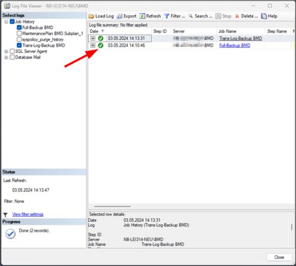
Task: Expand the 14:13:31 log row
Action: pyautogui.click(x=93, y=38)
